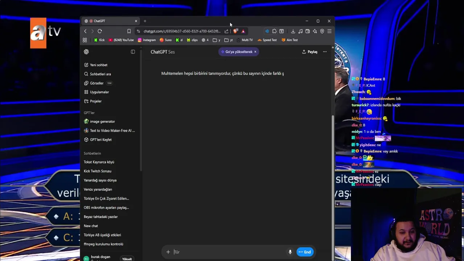Screen dimensions: 464x261
Task: Open Brave Rewards triangle icon
Action: point(243,31)
